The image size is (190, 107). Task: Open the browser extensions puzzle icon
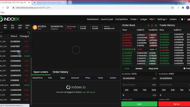click(x=183, y=8)
